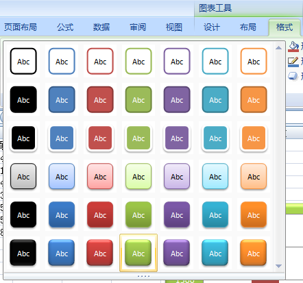Viewport: 303px width, 283px height.
Task: Open the shape outline pen icon
Action: pyautogui.click(x=293, y=62)
